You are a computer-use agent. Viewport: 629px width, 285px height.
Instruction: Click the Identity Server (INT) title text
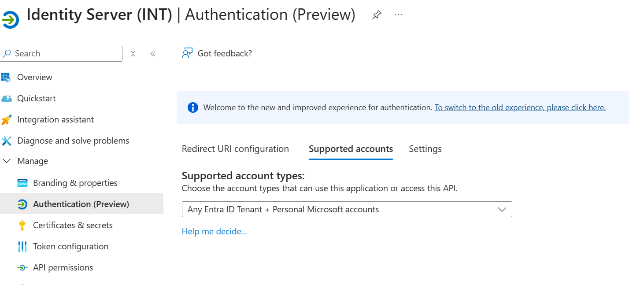(100, 15)
